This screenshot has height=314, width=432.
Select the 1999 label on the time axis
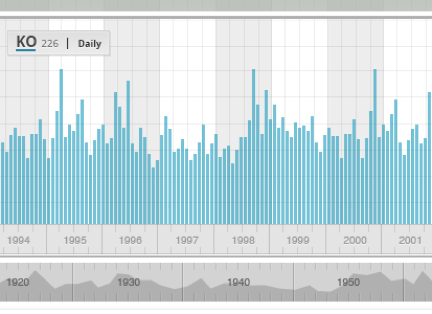coord(298,240)
